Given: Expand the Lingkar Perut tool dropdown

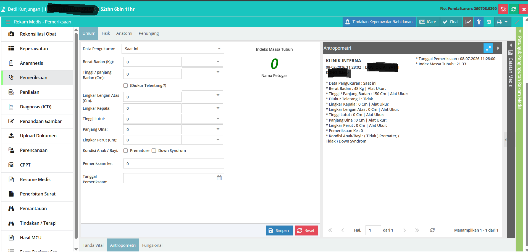Looking at the screenshot, I should 203,140.
